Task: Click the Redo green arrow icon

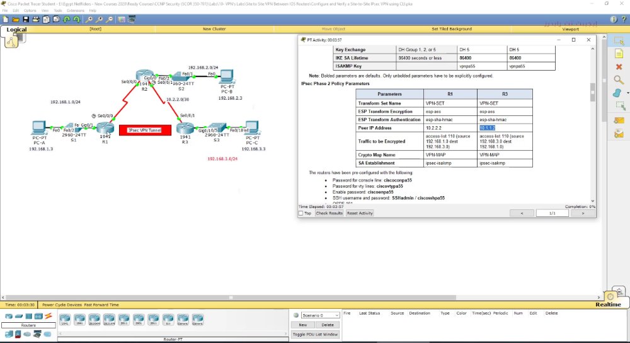Action: [x=76, y=20]
